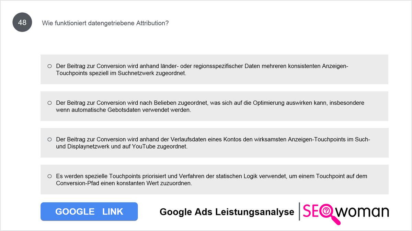The height and width of the screenshot is (231, 412).
Task: Click the word 'Leistungsanalyse' in footer
Action: [255, 212]
